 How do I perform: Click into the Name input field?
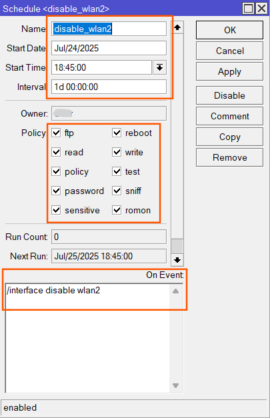tap(109, 29)
